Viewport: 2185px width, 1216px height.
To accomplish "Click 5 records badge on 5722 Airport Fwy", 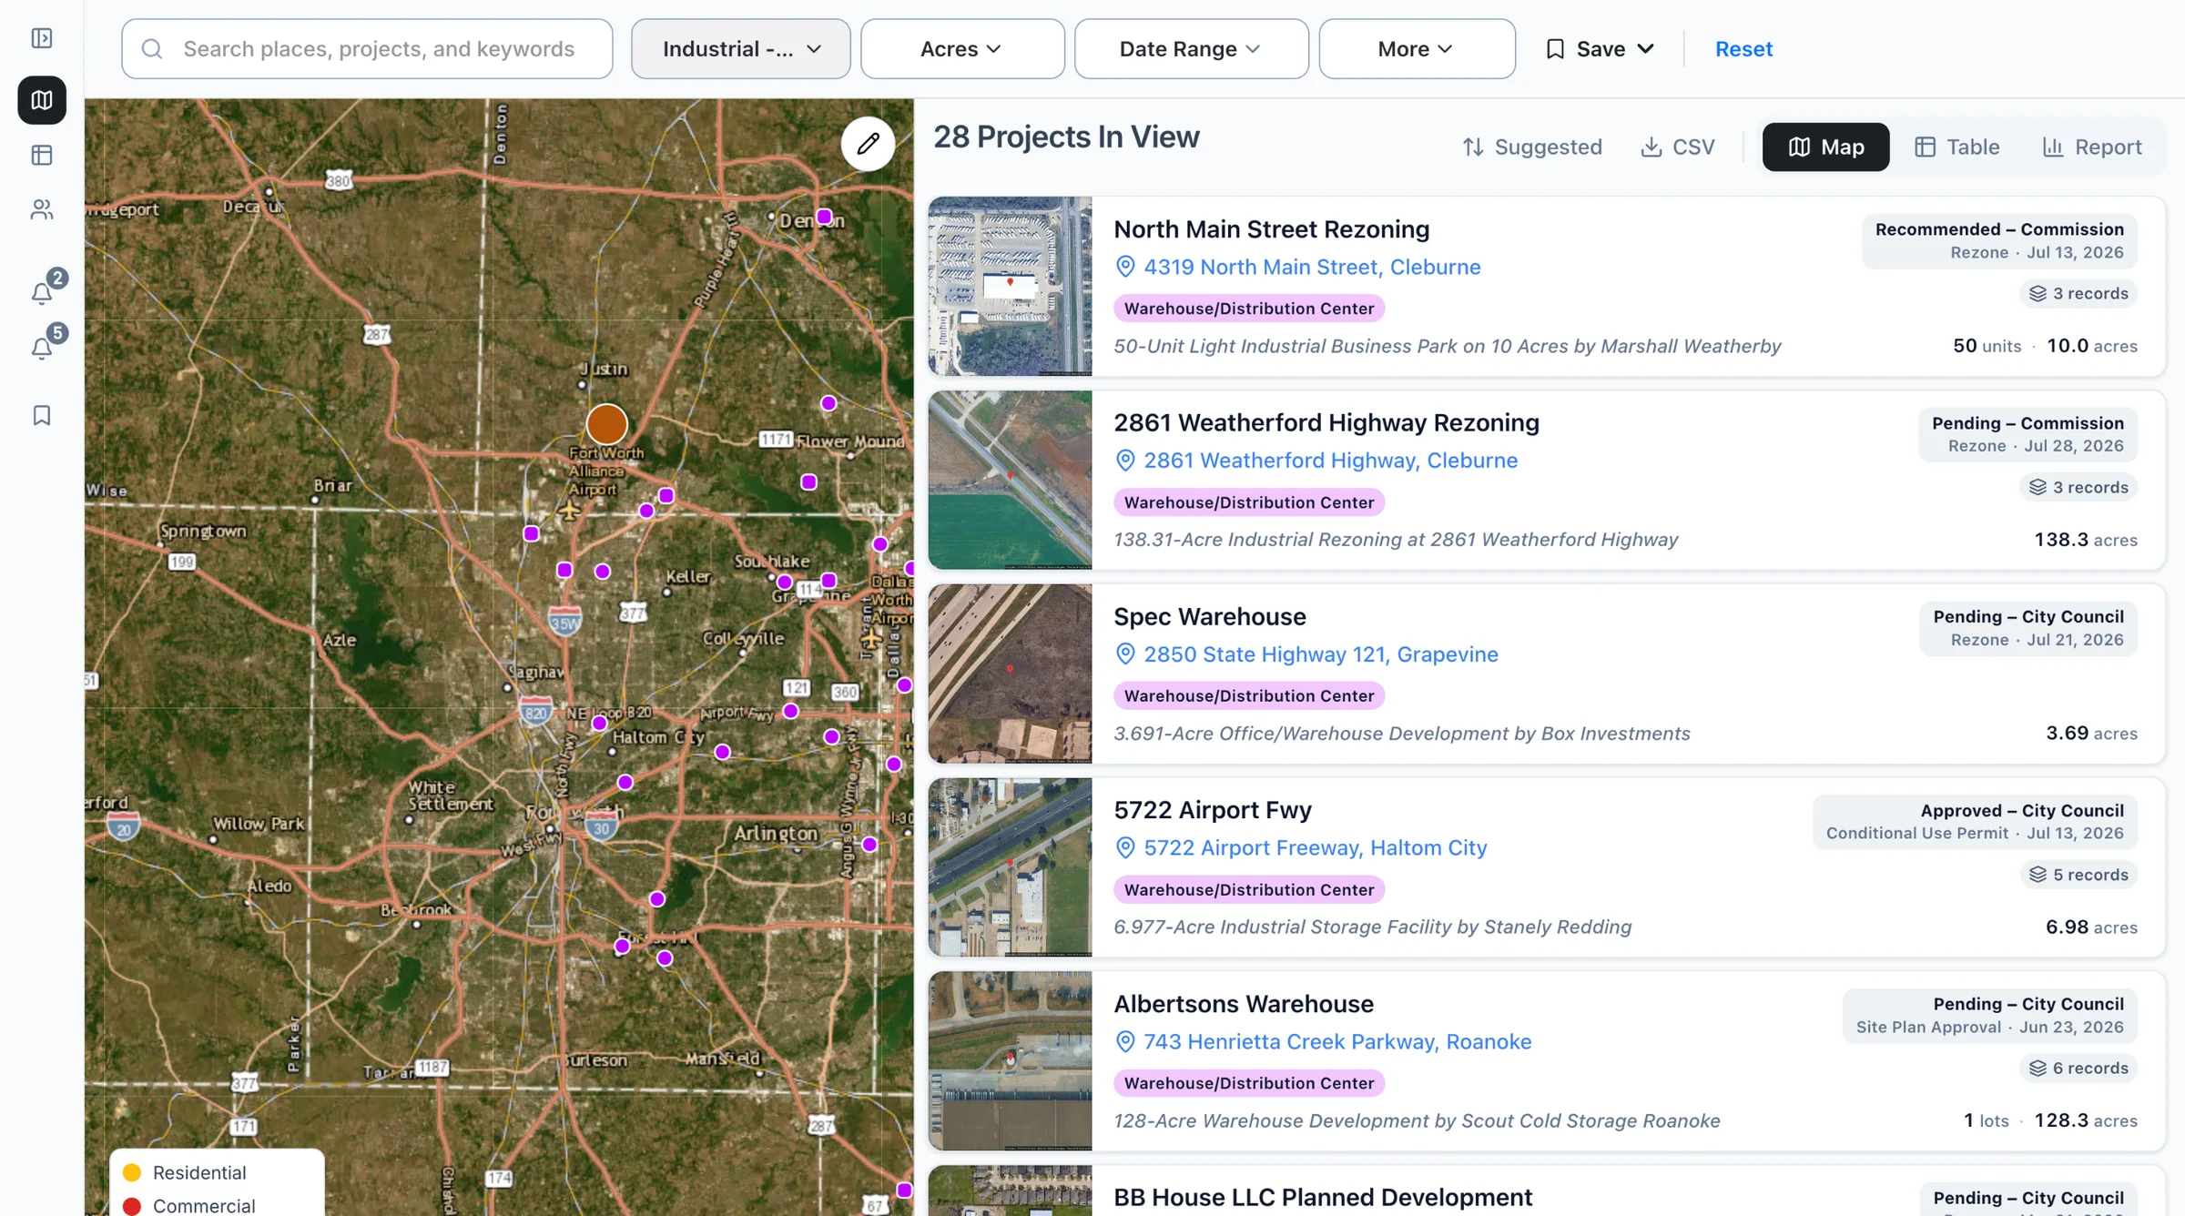I will pyautogui.click(x=2078, y=875).
